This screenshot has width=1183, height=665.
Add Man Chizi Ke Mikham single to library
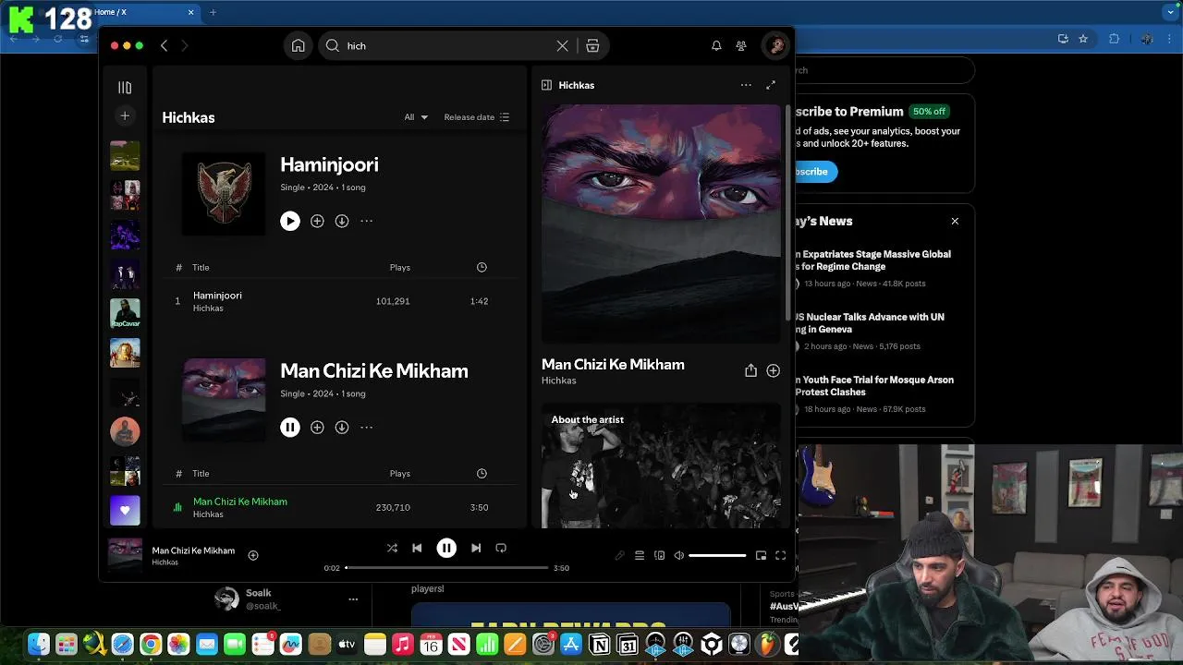point(317,427)
